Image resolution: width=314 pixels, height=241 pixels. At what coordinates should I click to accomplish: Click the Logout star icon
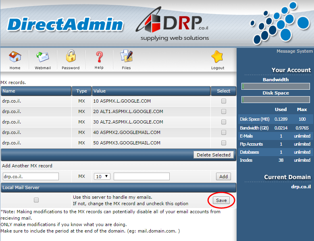218,57
